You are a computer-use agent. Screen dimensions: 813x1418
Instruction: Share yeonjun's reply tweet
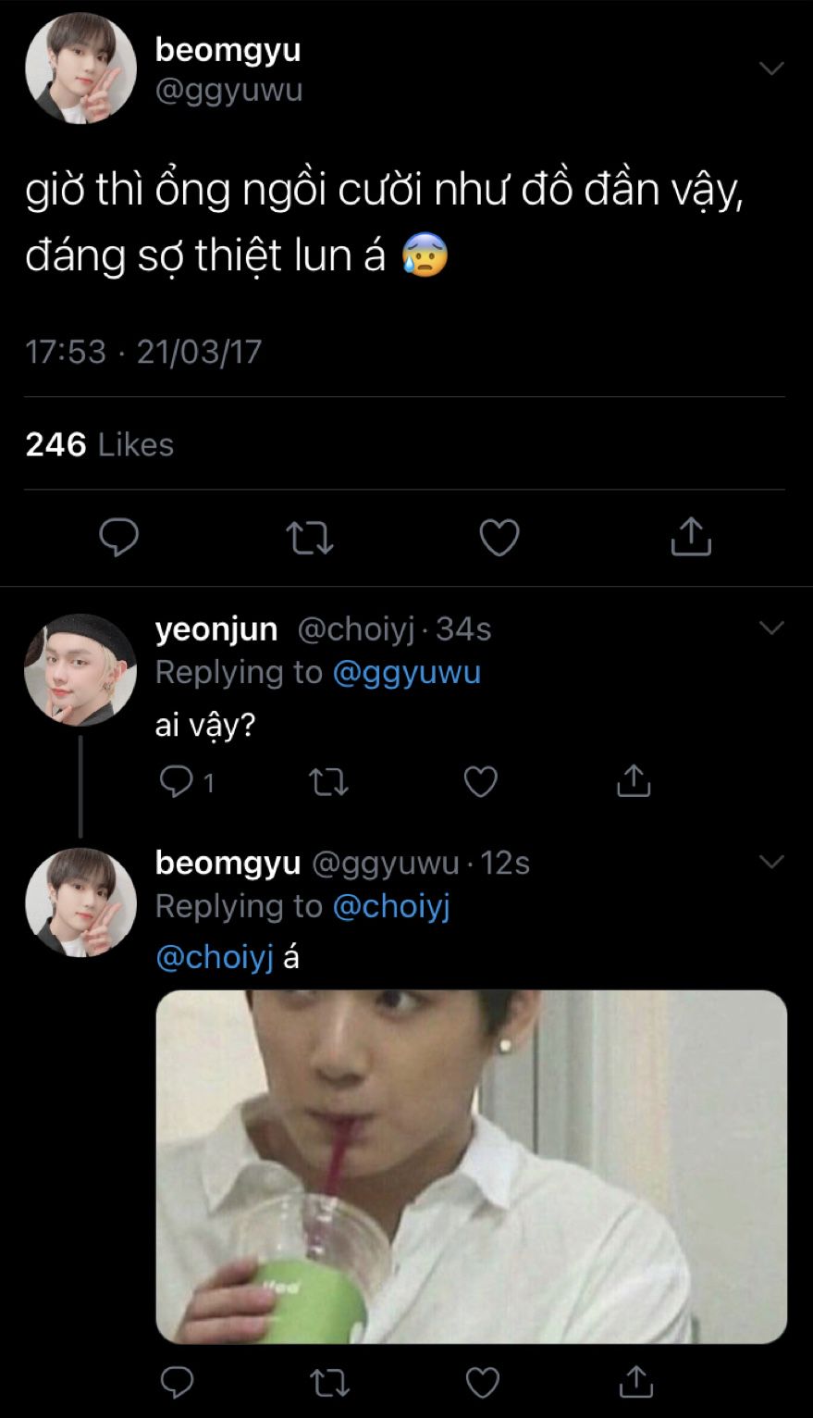click(x=634, y=782)
